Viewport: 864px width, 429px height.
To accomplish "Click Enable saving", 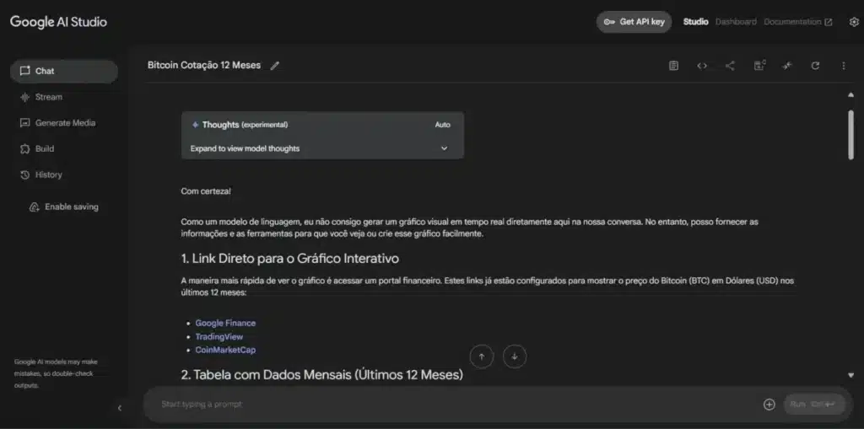I will pos(63,207).
